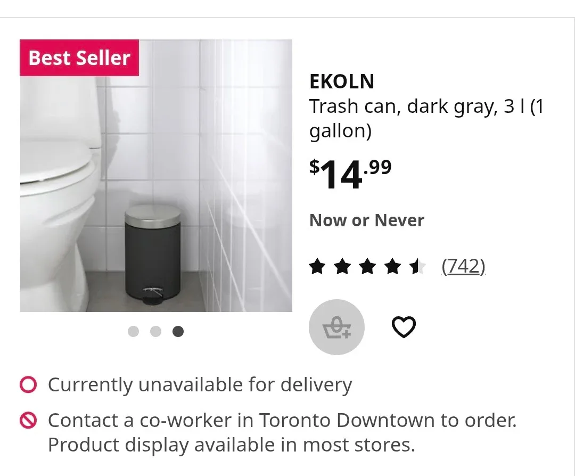Click the add-to-cart basket icon
575x476 pixels.
(336, 327)
